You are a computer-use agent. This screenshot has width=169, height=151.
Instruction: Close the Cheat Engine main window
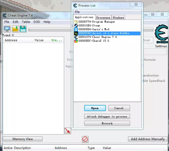point(162,14)
